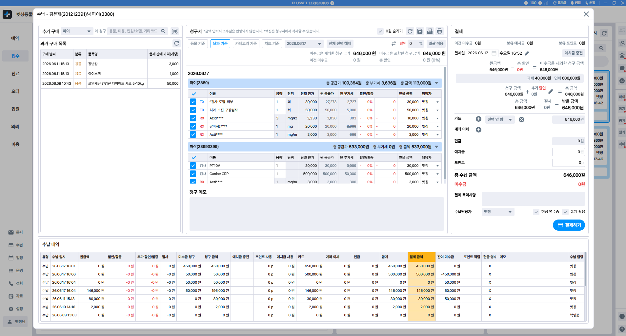Click the paw icon in right sidebar
Image resolution: width=626 pixels, height=336 pixels.
pyautogui.click(x=622, y=55)
